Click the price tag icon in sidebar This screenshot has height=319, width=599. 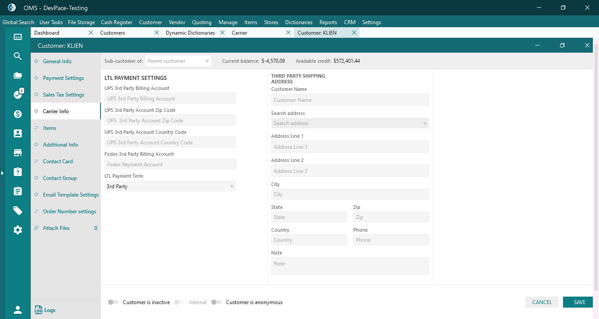[x=18, y=211]
